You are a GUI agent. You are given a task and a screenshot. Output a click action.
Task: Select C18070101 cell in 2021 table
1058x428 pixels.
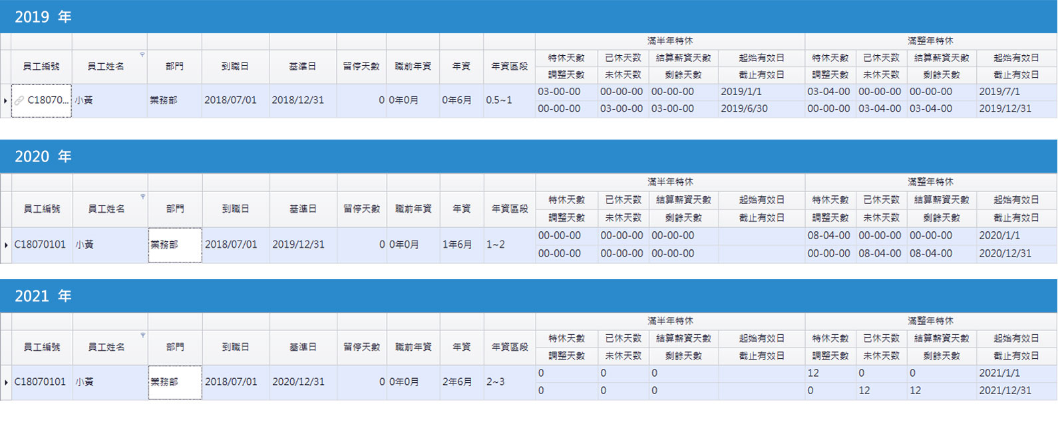(x=42, y=383)
